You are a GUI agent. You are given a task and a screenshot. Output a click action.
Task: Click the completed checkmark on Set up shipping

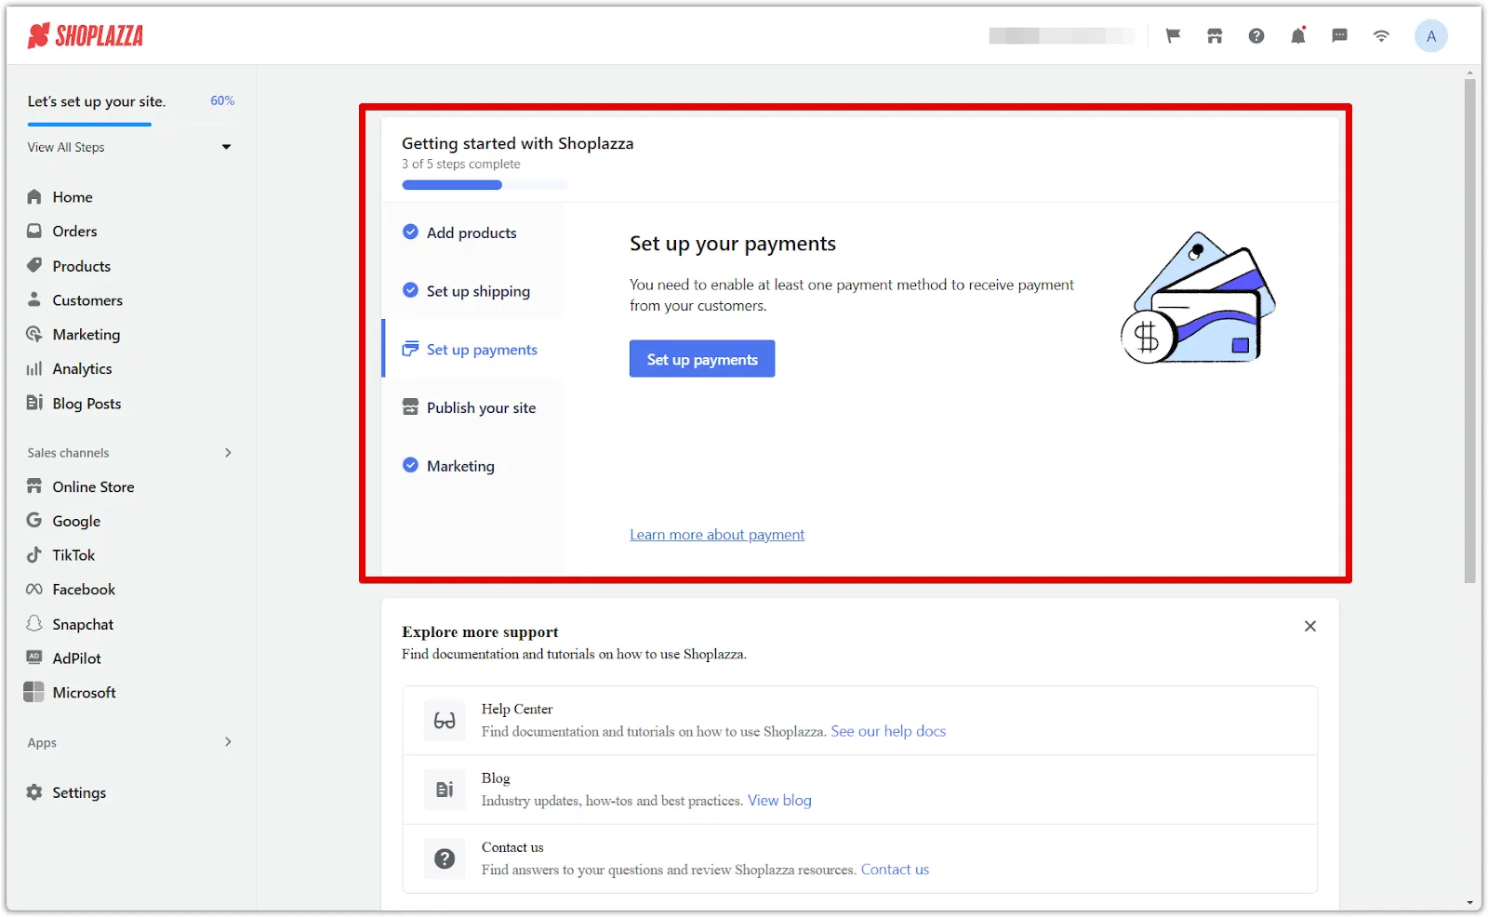410,290
